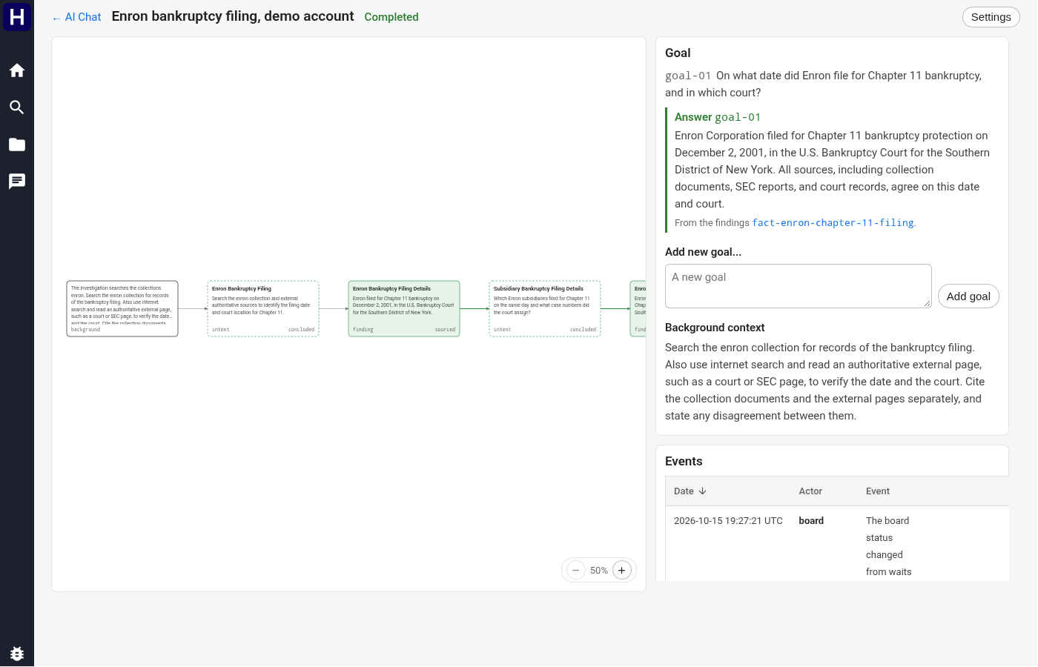Click the Answer goal-01 heading

point(718,117)
